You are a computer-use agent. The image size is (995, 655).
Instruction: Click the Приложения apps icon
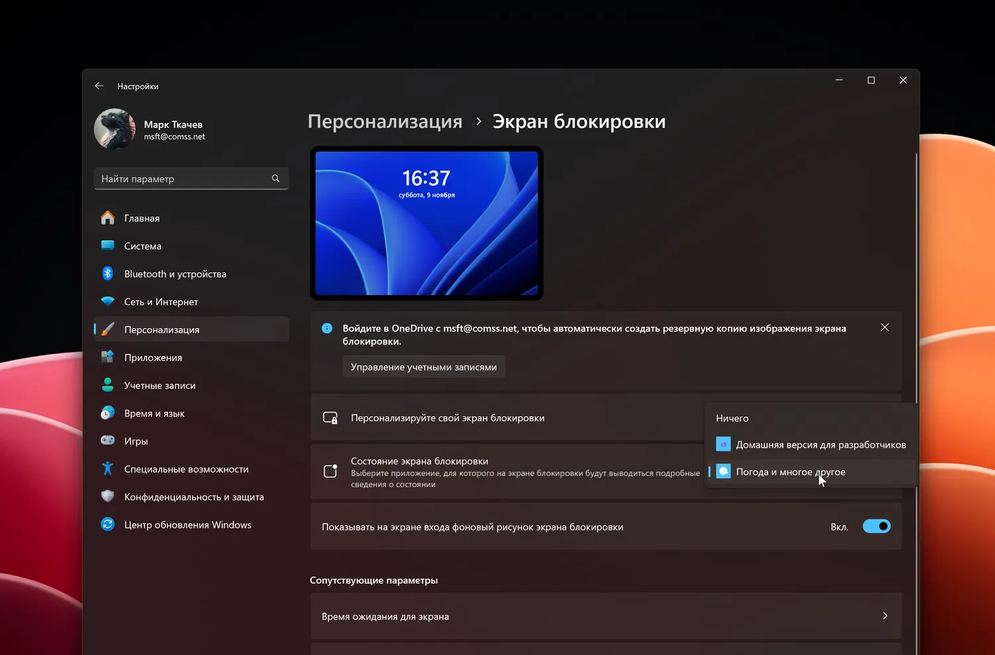tap(107, 357)
